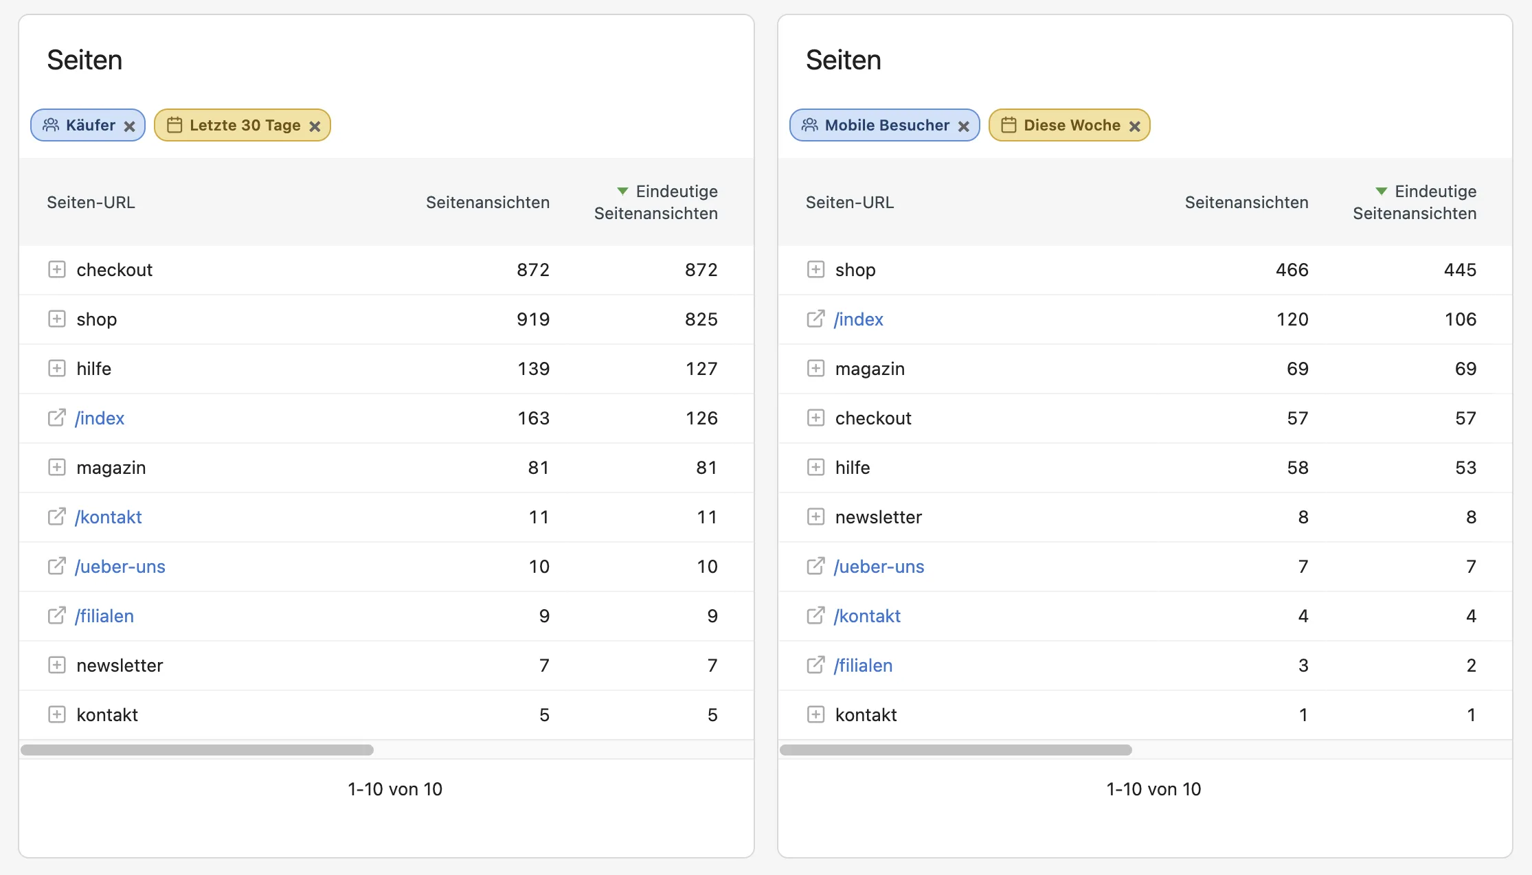
Task: Click left table pagination text 1-10 von 10
Action: click(x=395, y=789)
